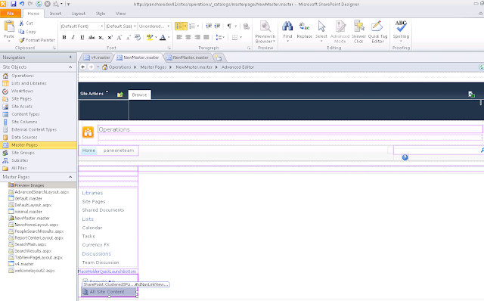Open the highlight color dropdown arrow
The image size is (484, 301).
point(156,37)
